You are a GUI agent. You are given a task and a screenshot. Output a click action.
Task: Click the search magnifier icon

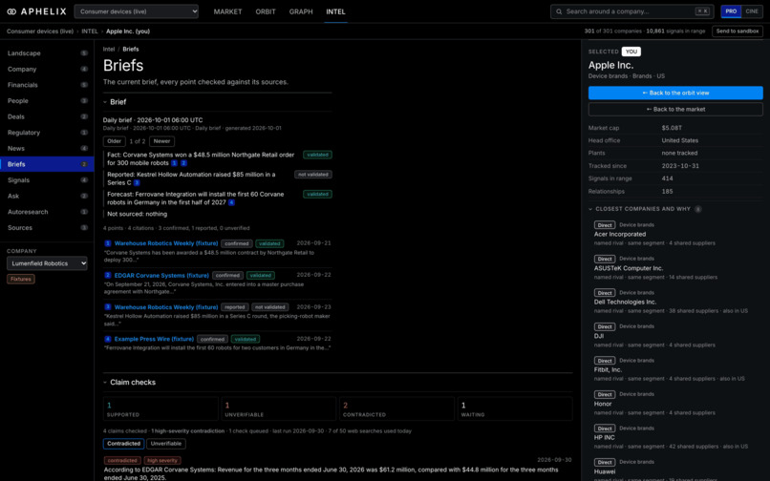click(x=559, y=11)
